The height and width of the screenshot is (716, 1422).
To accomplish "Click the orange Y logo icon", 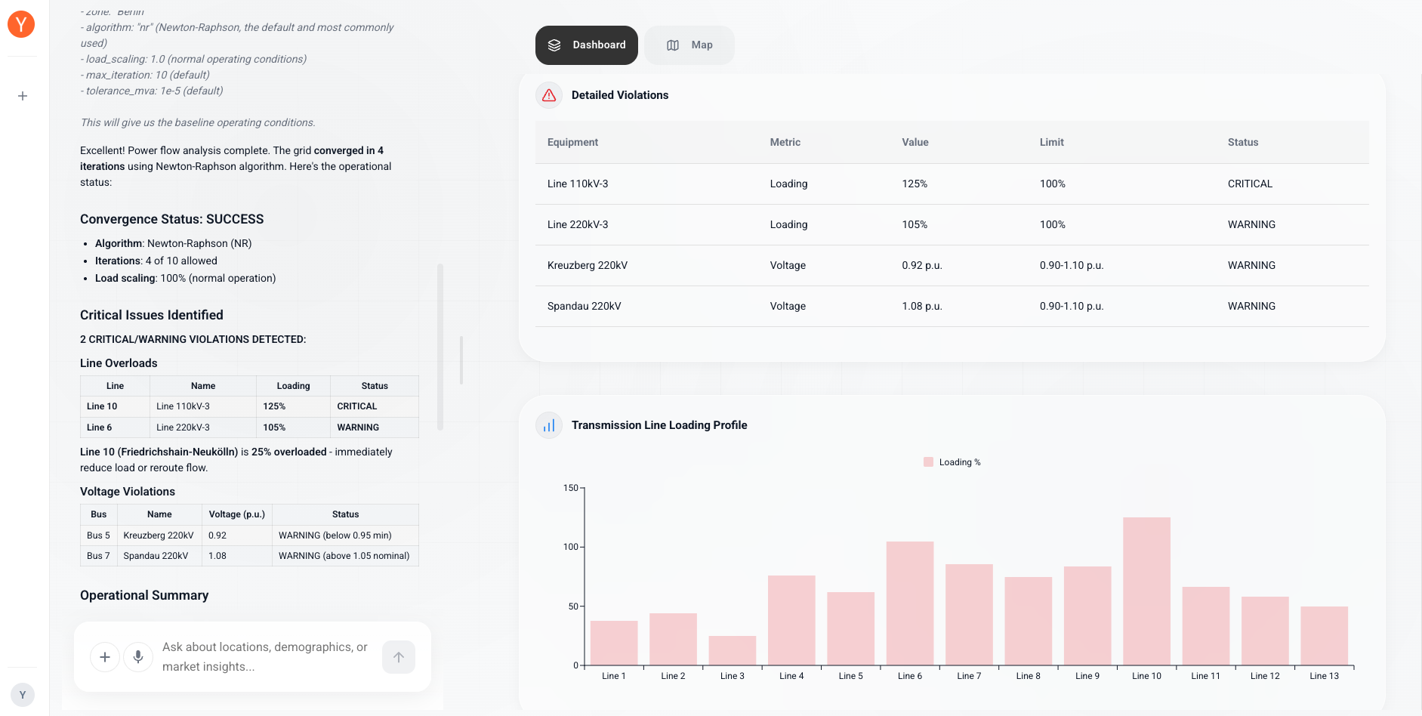I will click(x=21, y=24).
